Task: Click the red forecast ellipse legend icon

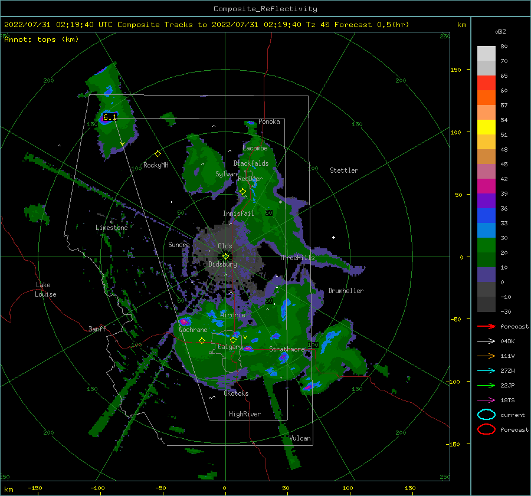Action: tap(486, 429)
